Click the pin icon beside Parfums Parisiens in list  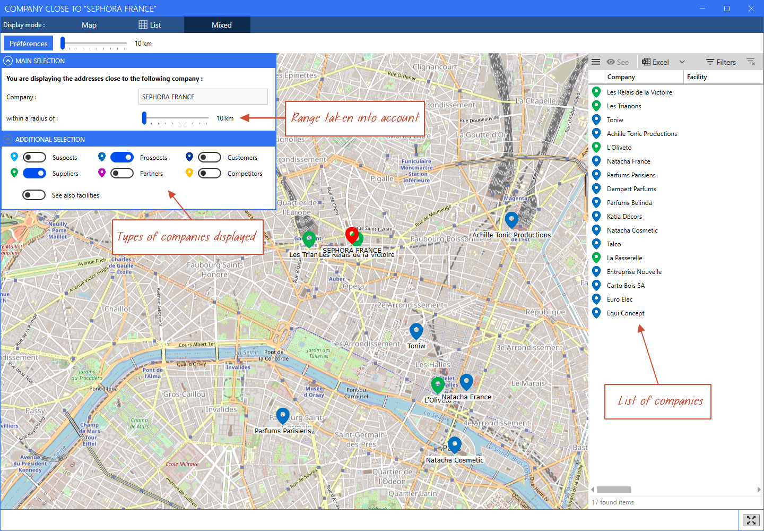(596, 175)
